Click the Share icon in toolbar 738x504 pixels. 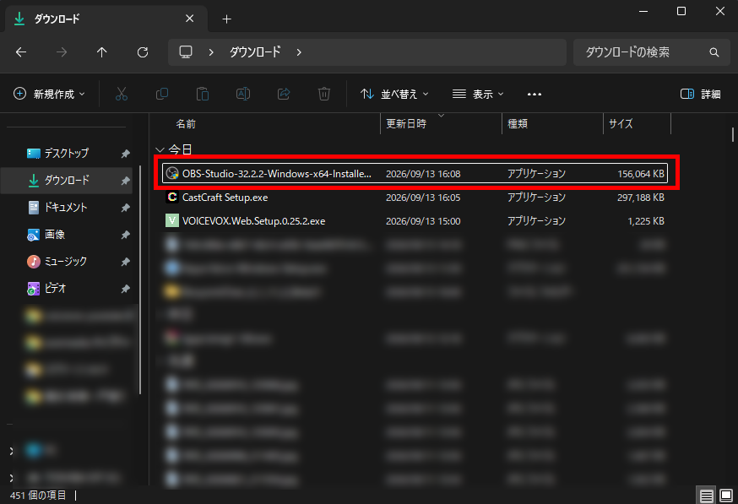click(284, 94)
